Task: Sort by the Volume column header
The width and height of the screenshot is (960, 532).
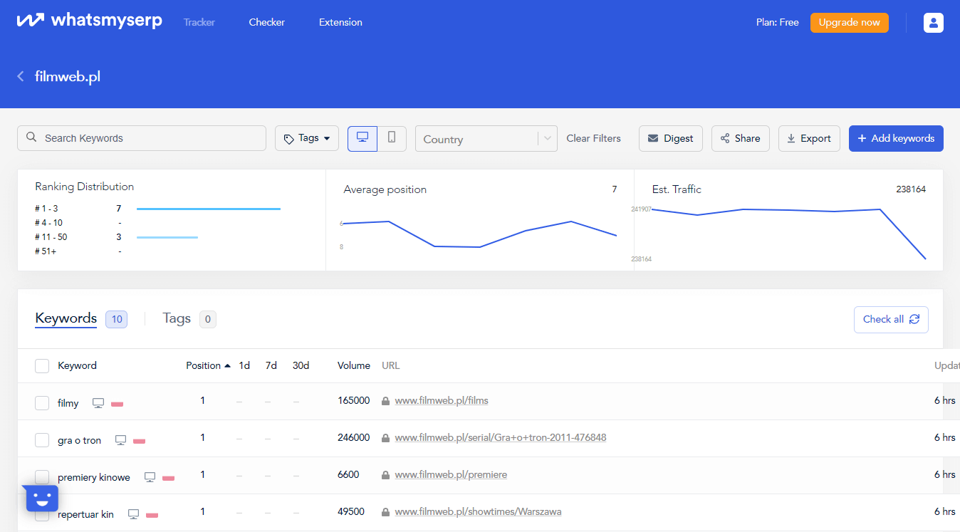Action: coord(354,365)
